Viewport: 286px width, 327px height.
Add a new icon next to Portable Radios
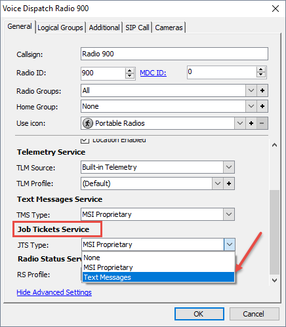[251, 123]
